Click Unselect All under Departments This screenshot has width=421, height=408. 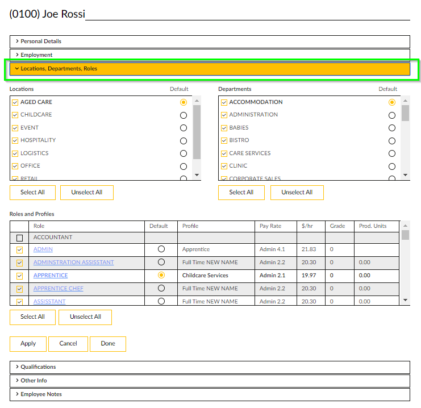(297, 193)
